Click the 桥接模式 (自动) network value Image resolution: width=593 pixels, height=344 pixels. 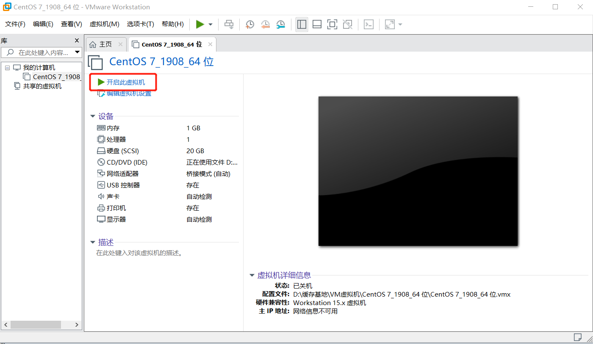208,174
